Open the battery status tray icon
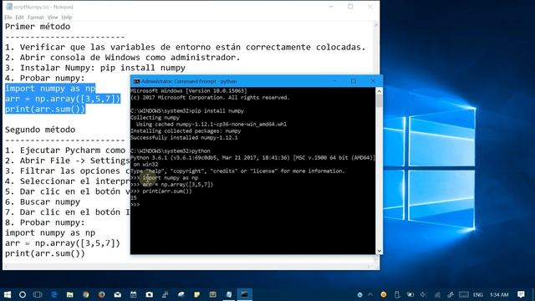The width and height of the screenshot is (535, 301). (410, 294)
